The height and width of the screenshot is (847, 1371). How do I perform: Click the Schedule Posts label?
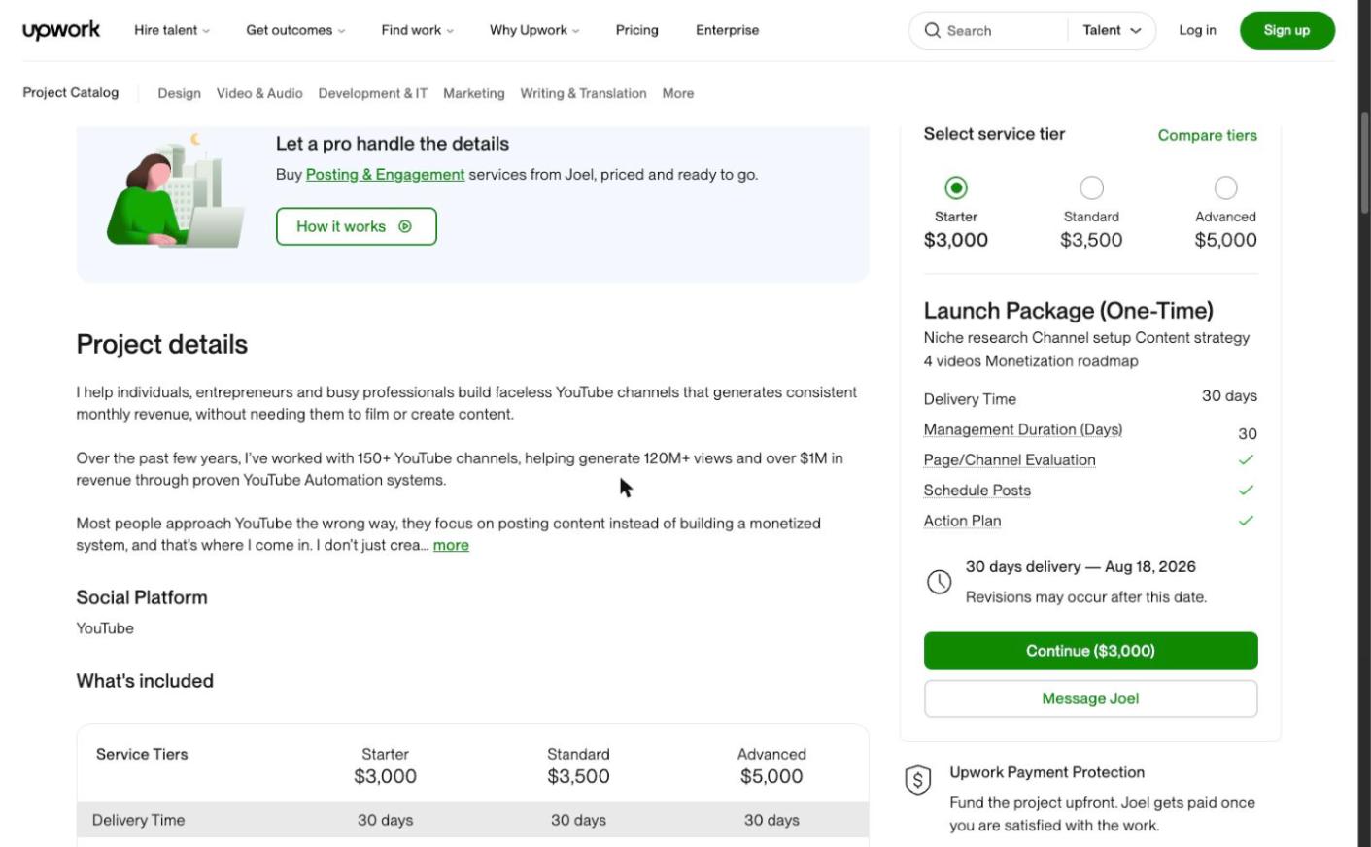[977, 491]
